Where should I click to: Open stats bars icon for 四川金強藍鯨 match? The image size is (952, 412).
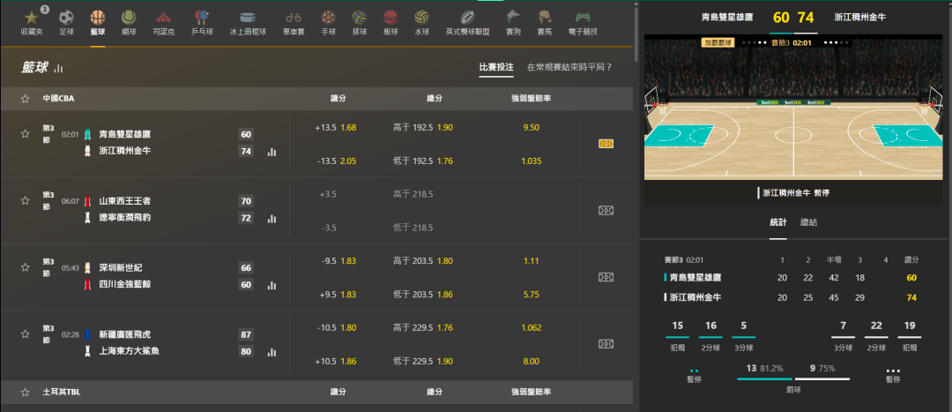point(271,285)
